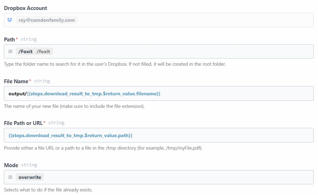Click the list icon in the Path field
The height and width of the screenshot is (195, 318).
click(x=10, y=52)
